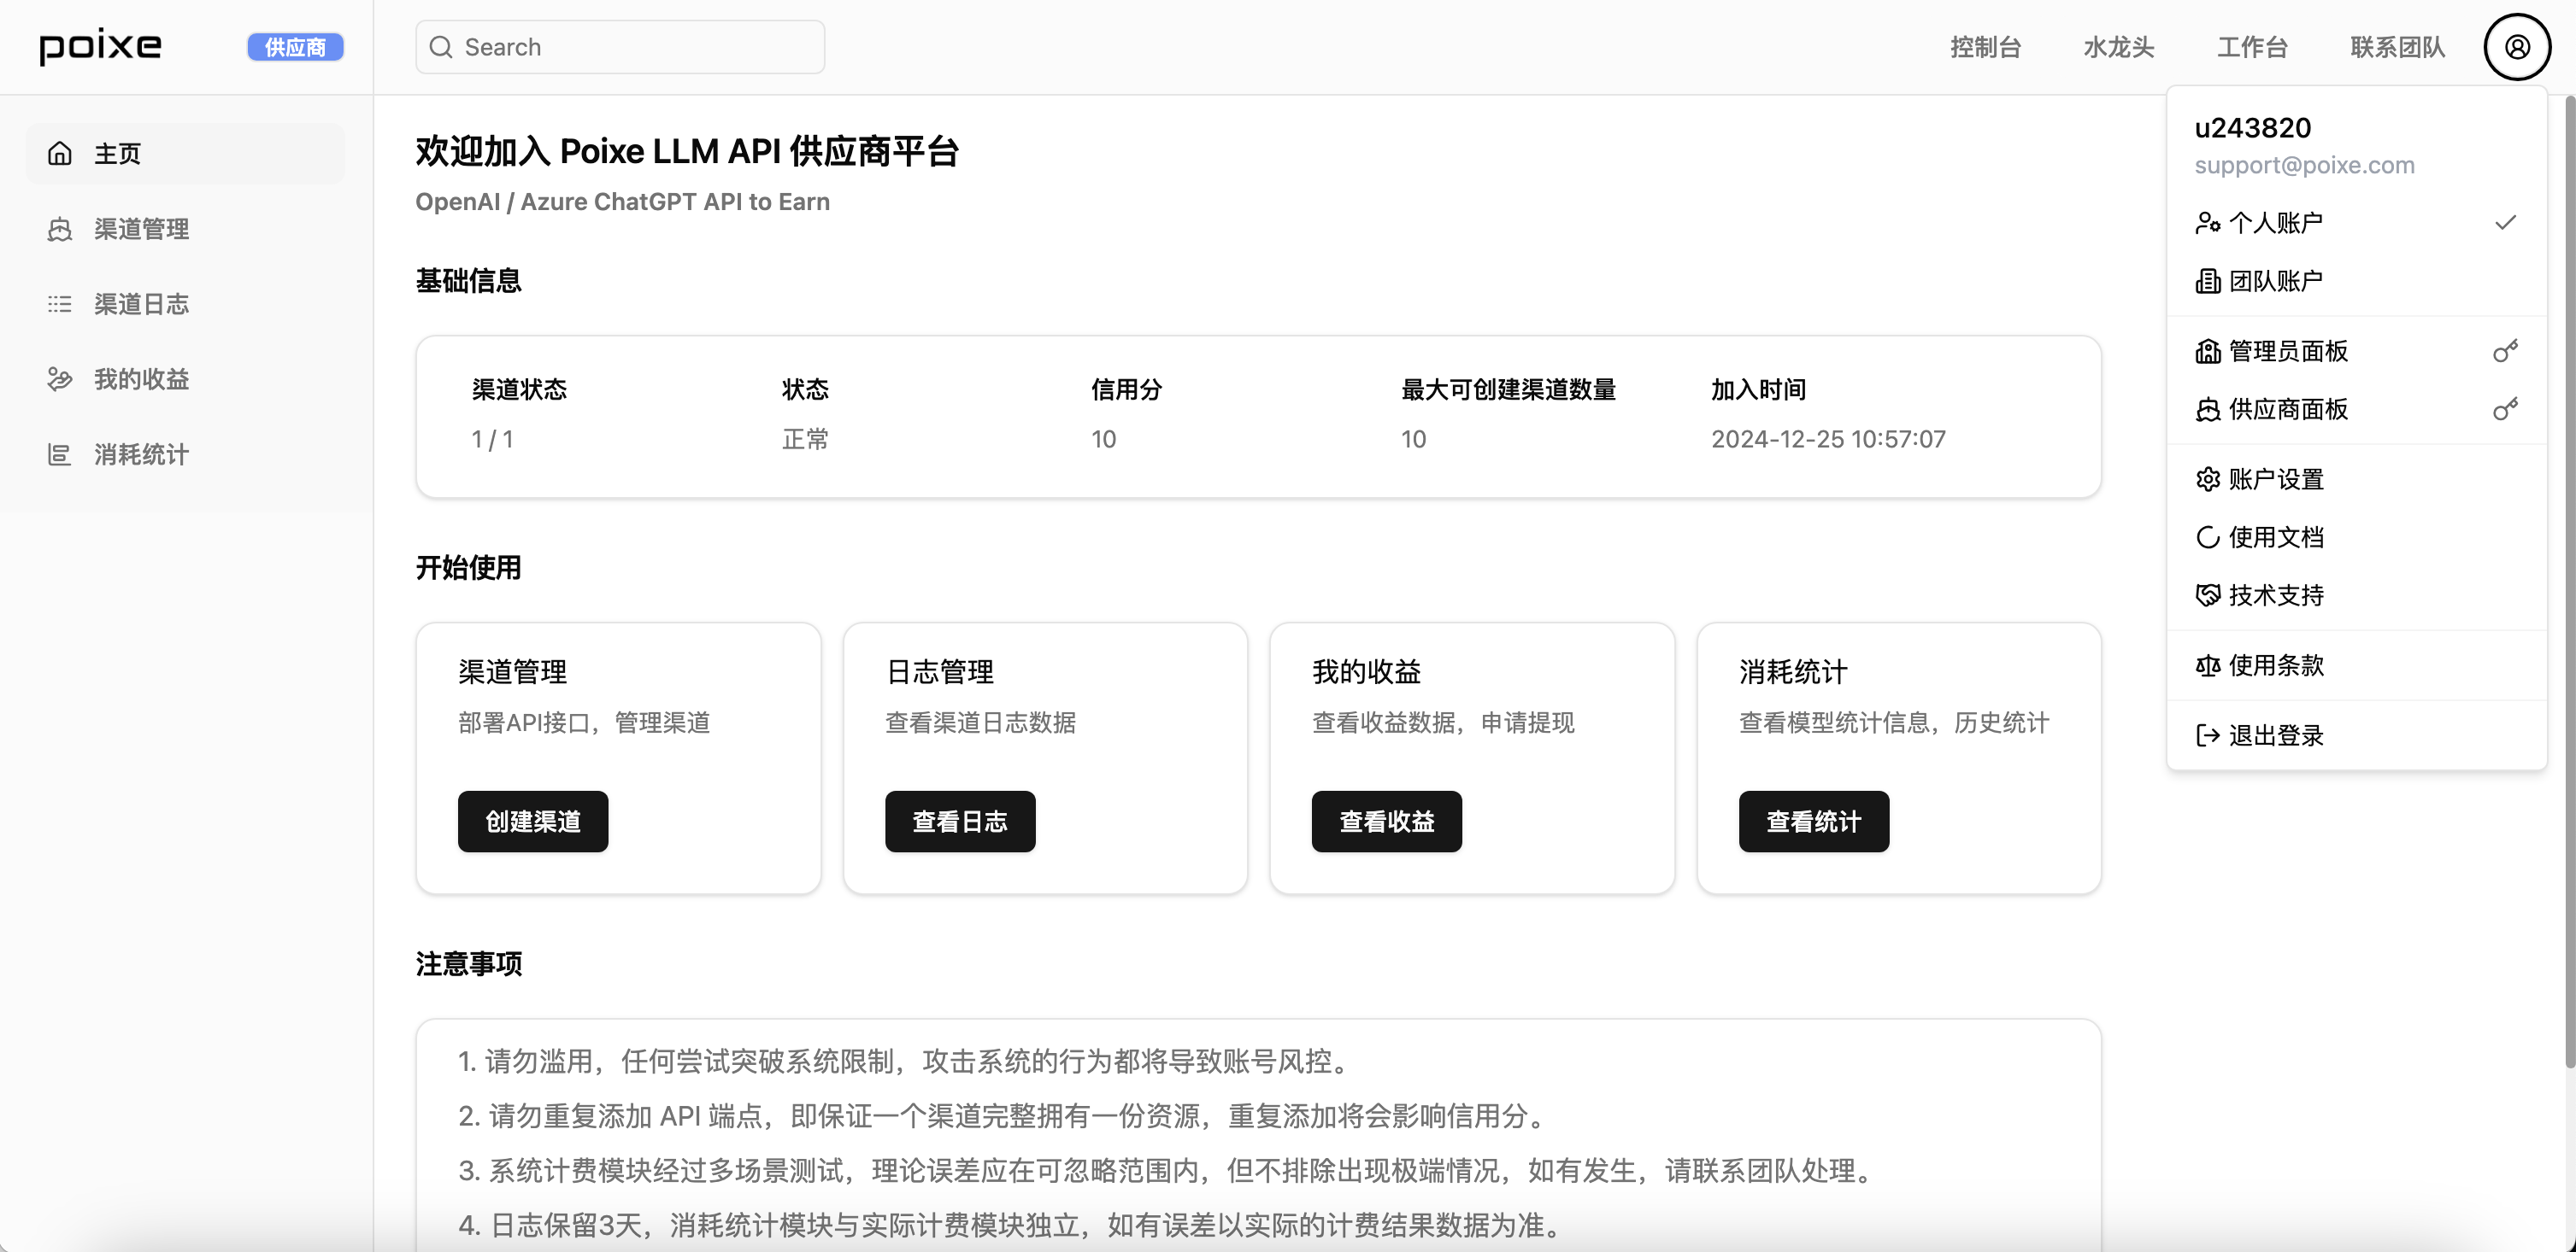Screen dimensions: 2576x1252
Task: Click the 消耗统计 chart icon
Action: click(60, 454)
